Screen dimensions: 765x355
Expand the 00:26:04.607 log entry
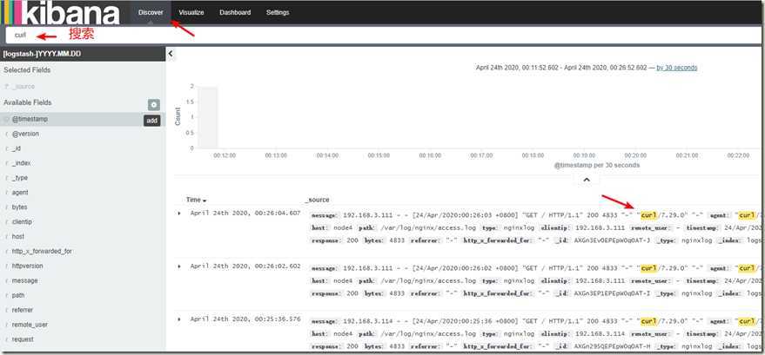[179, 214]
